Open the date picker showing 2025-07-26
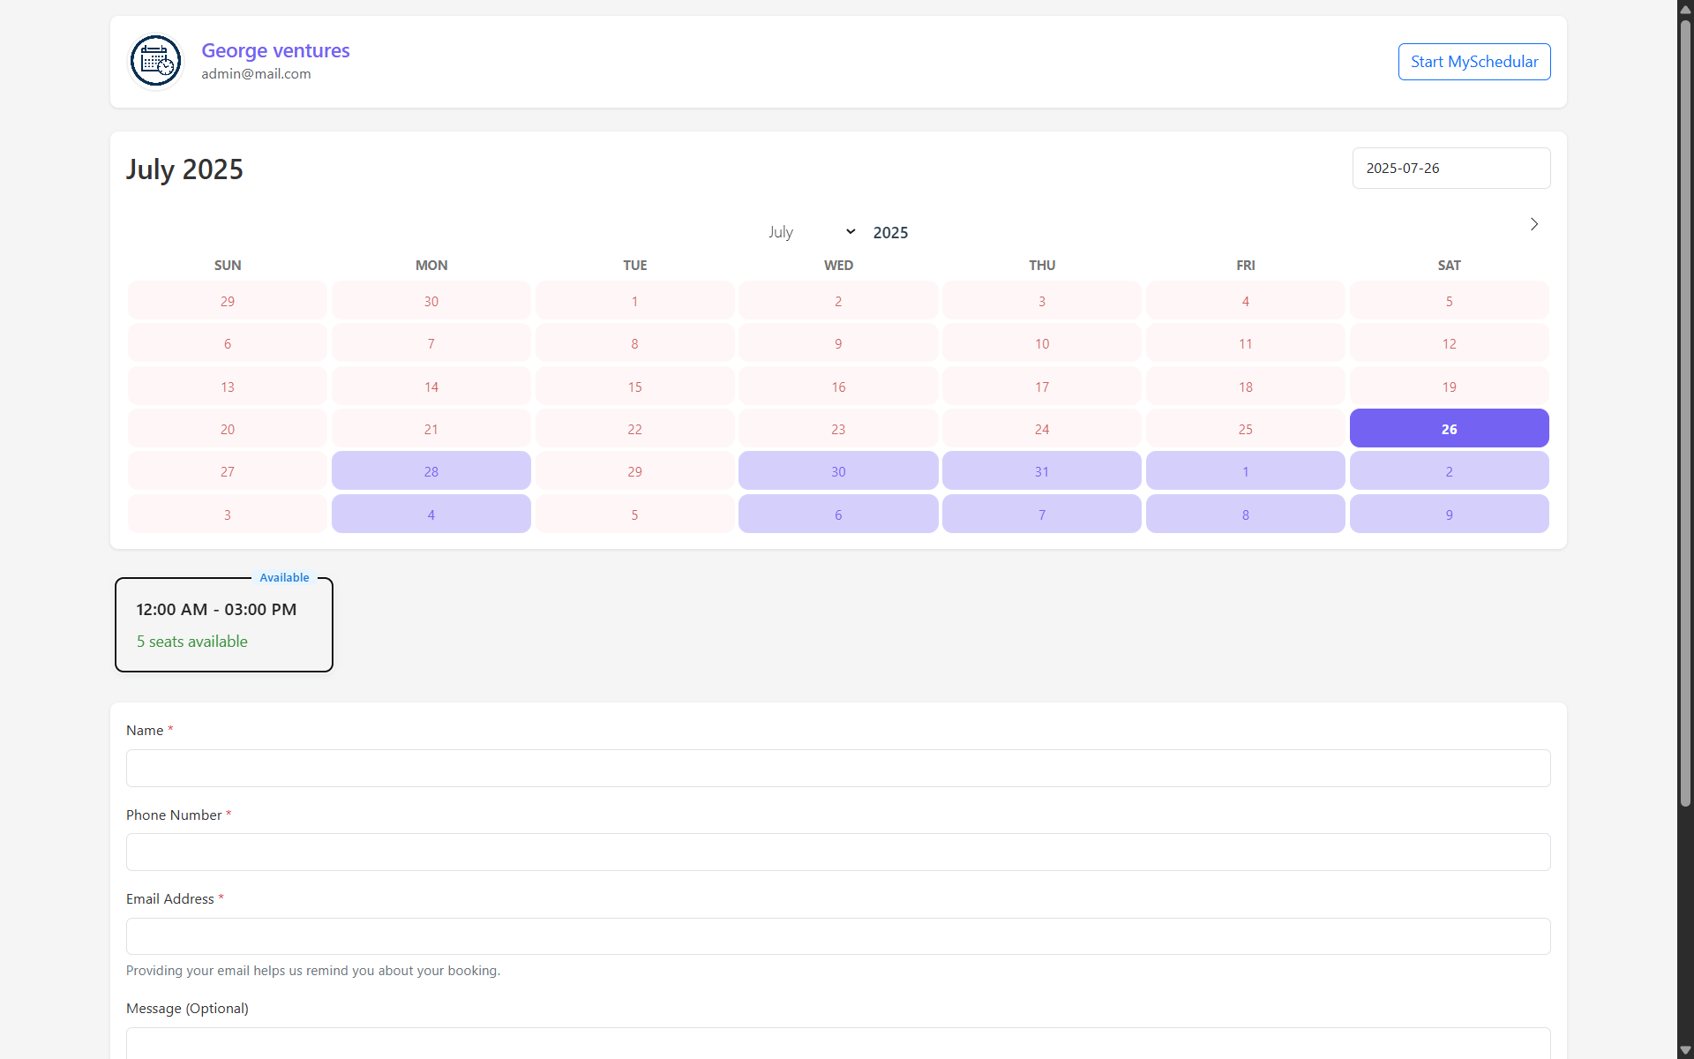This screenshot has width=1694, height=1059. (1450, 168)
